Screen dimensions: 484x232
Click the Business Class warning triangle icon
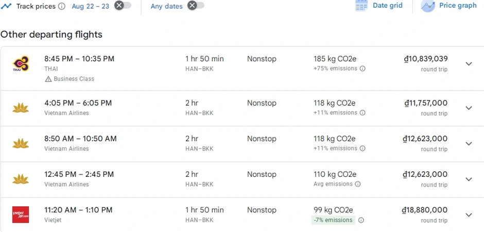[48, 79]
